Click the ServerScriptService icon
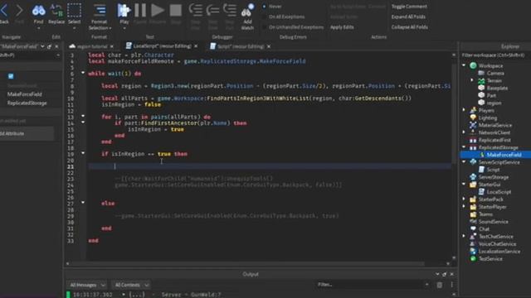 click(473, 162)
